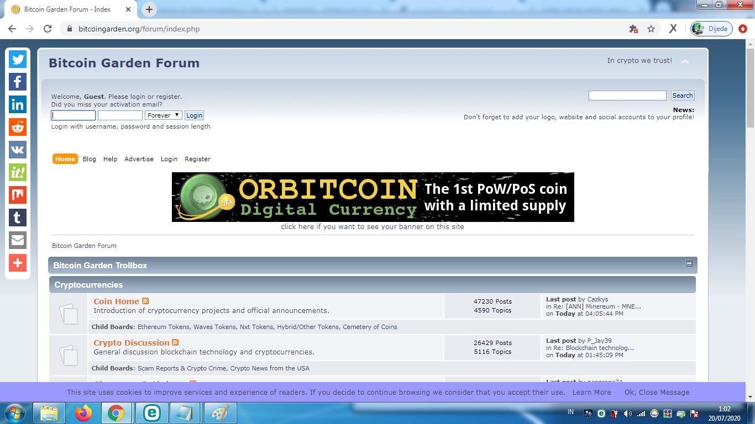Open more sharing options plus icon
Screen dimensions: 755x424
[18, 263]
